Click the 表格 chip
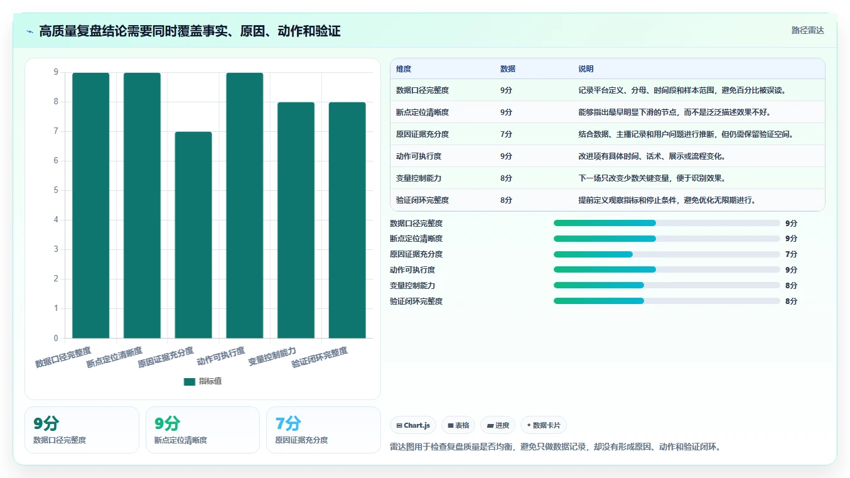 click(458, 425)
